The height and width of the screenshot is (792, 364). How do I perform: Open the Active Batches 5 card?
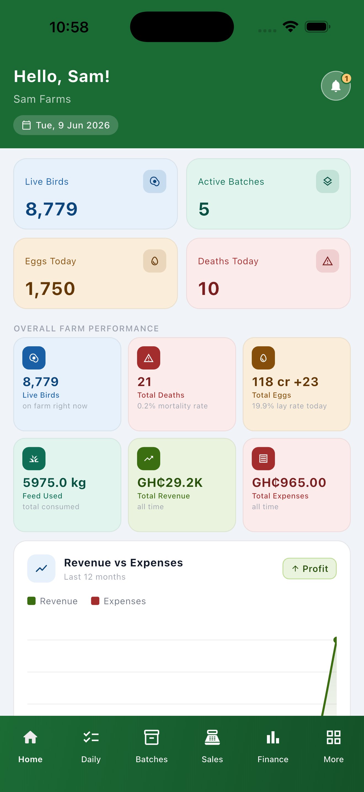(x=268, y=194)
